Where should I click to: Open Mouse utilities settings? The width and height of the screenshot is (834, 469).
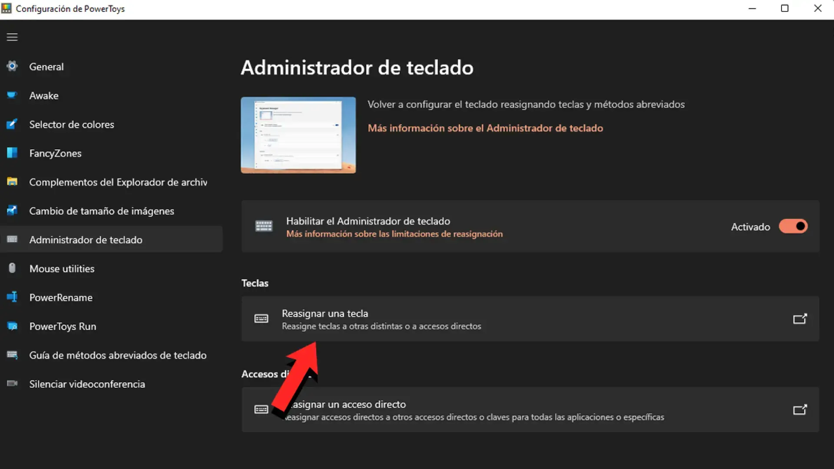pos(62,268)
